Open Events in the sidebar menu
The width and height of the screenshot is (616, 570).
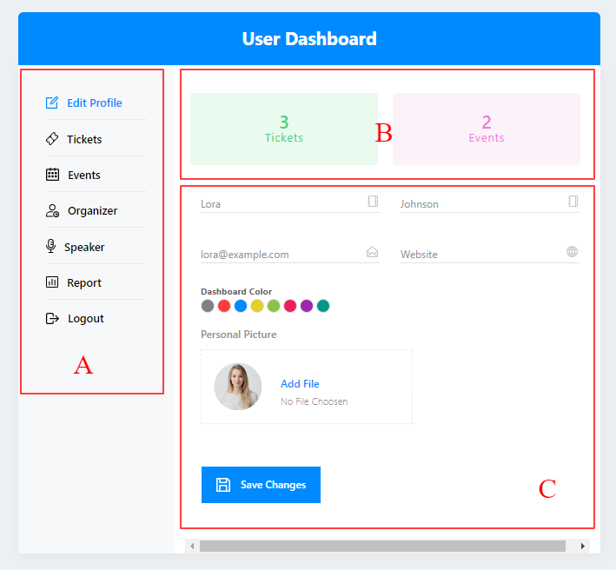click(96, 175)
